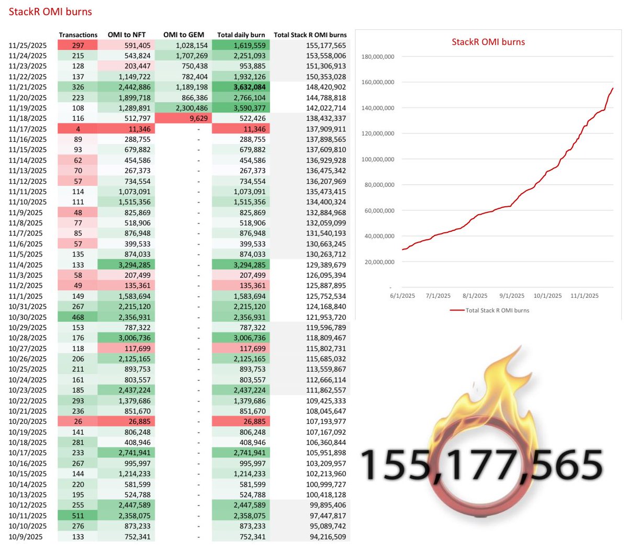The image size is (628, 550).
Task: Select the transactions cell showing 297
Action: [x=78, y=46]
